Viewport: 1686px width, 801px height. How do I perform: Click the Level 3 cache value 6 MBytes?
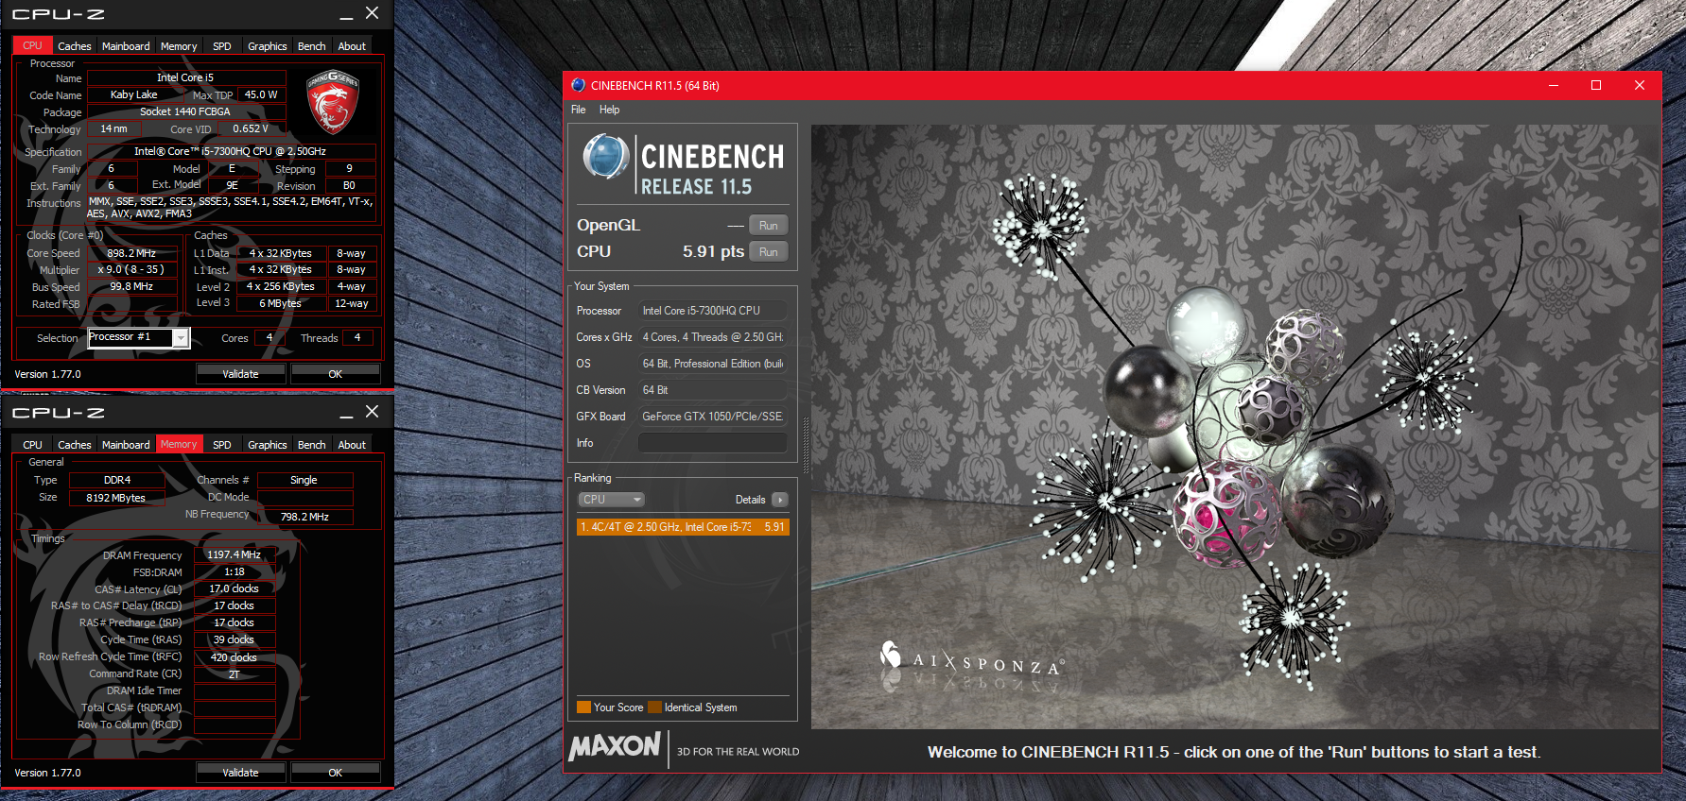[280, 303]
